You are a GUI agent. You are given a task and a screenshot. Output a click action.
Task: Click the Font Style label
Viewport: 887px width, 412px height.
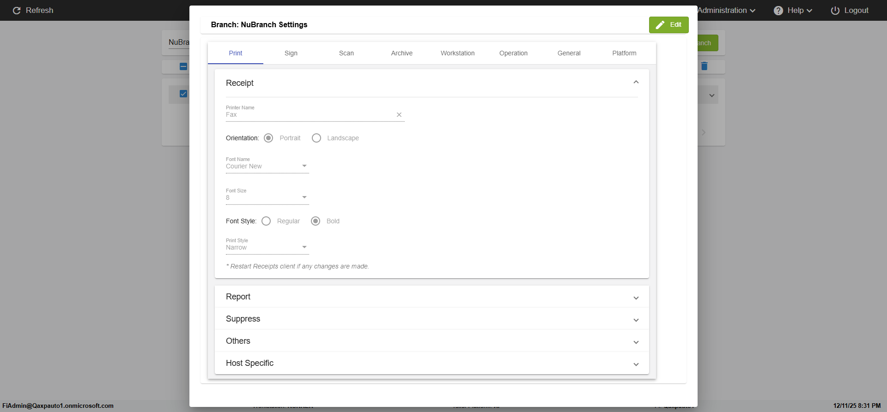coord(241,221)
